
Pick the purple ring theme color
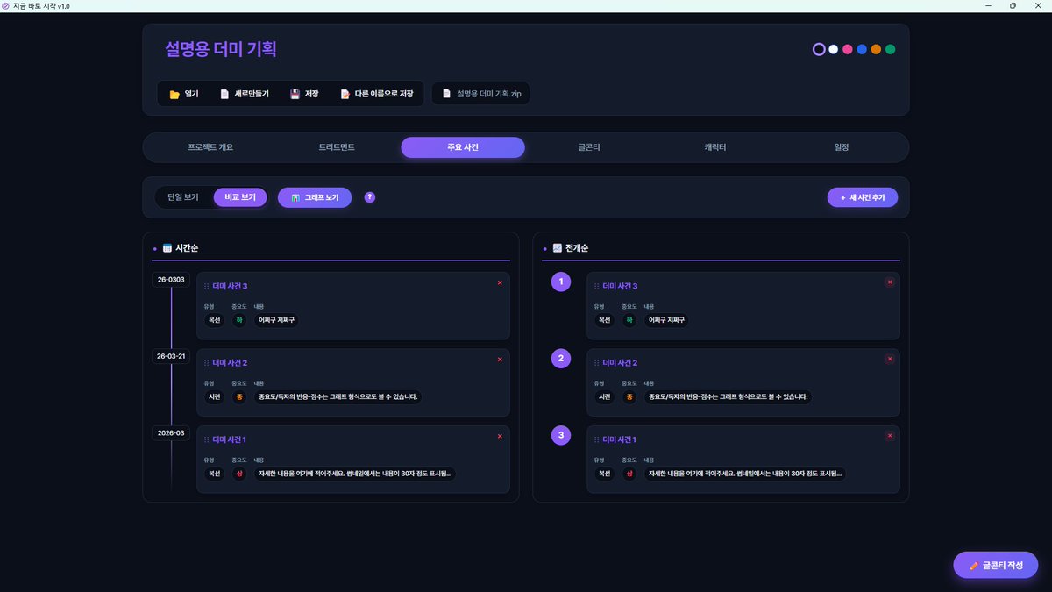[x=819, y=49]
